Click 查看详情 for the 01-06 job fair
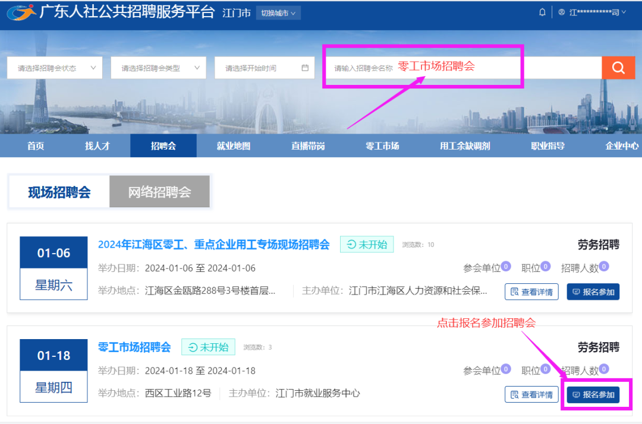Screen dimensions: 642x424 [531, 292]
